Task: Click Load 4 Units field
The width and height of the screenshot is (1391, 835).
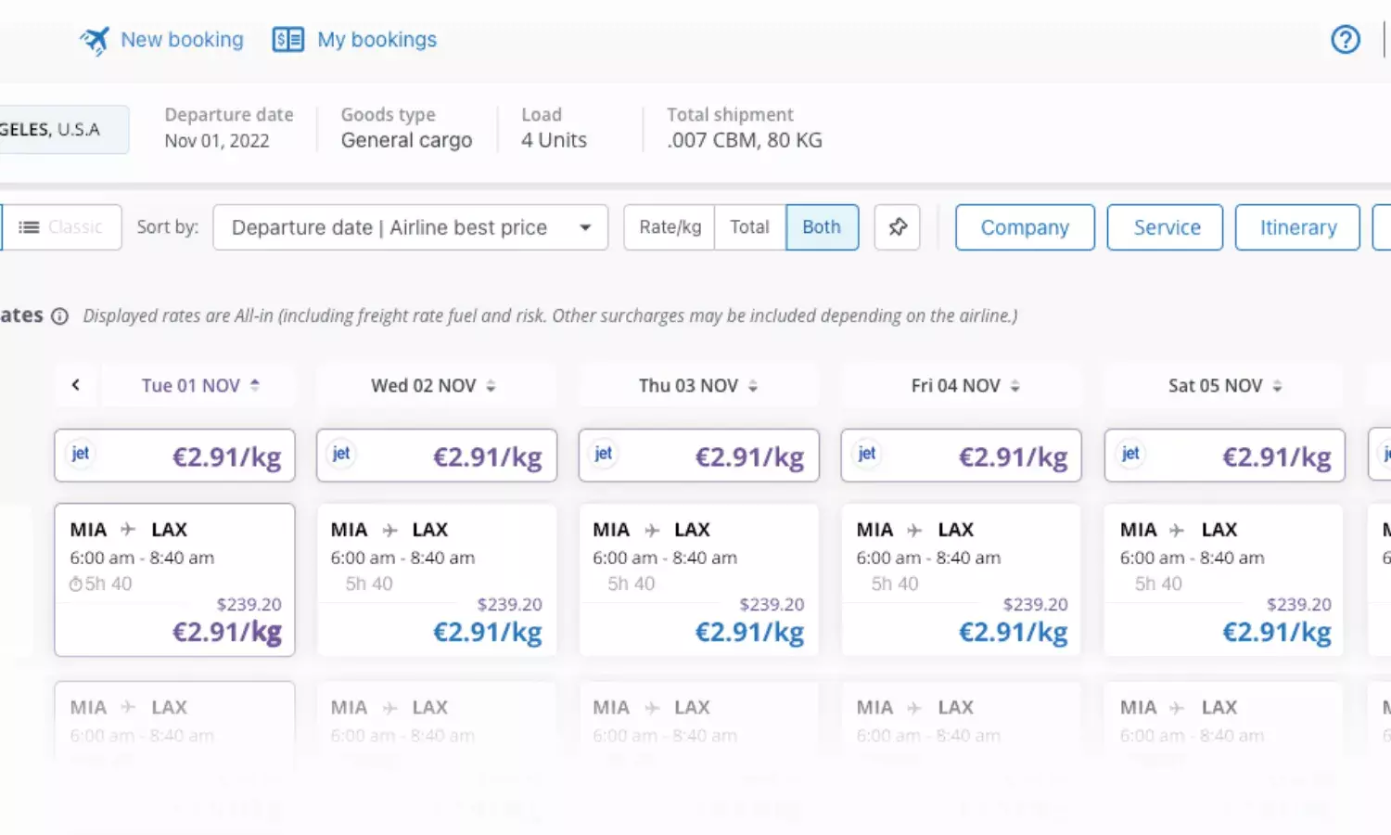Action: [554, 128]
